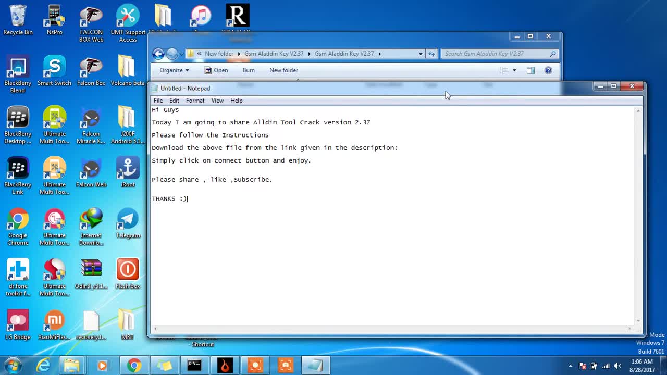Click New folder in Explorer toolbar
Viewport: 667px width, 375px height.
[x=283, y=70]
